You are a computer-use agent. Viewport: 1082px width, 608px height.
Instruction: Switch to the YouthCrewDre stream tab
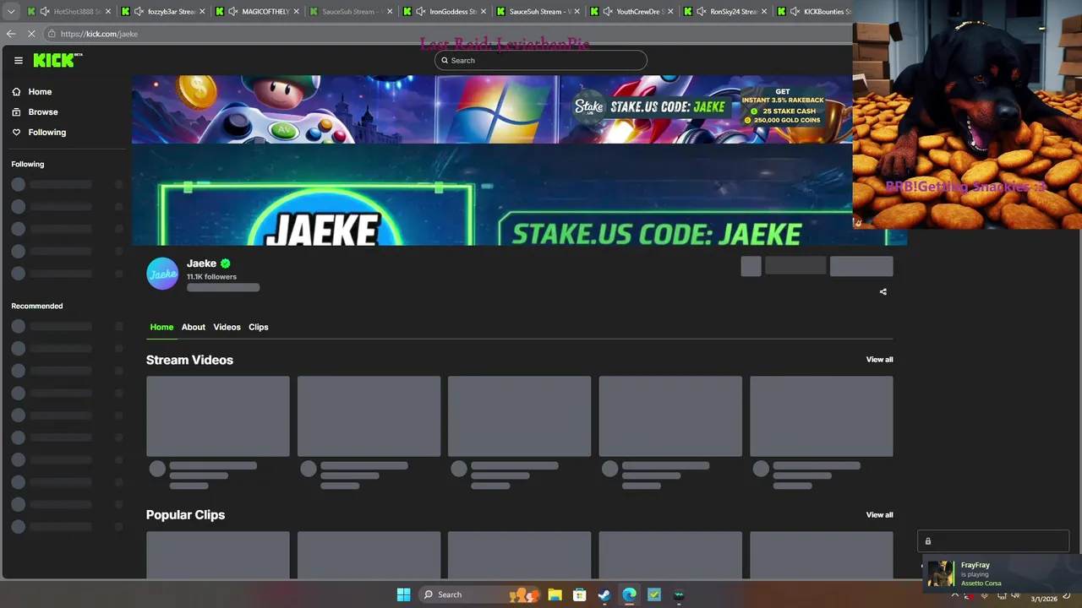pyautogui.click(x=631, y=12)
